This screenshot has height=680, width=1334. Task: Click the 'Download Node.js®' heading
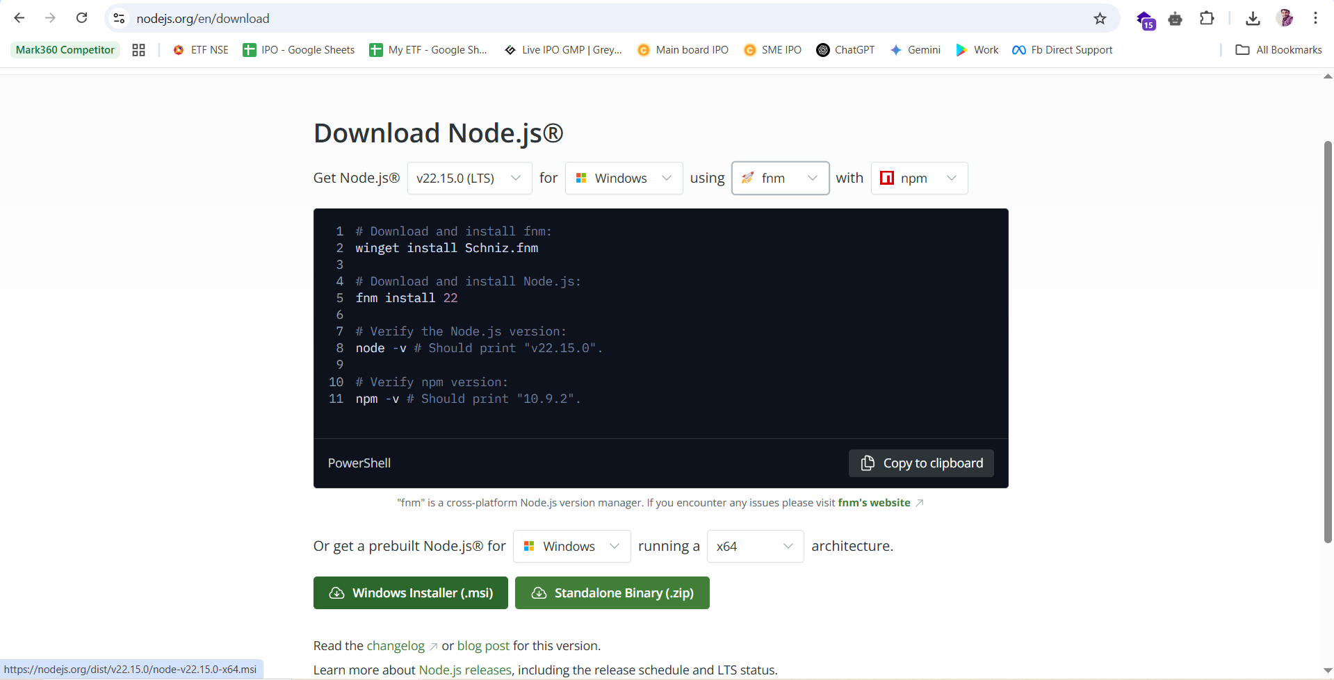(439, 133)
